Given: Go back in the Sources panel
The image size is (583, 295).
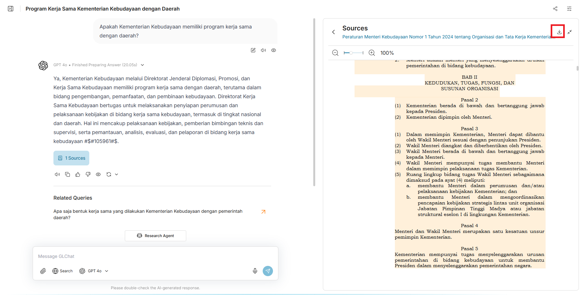Looking at the screenshot, I should pos(333,32).
